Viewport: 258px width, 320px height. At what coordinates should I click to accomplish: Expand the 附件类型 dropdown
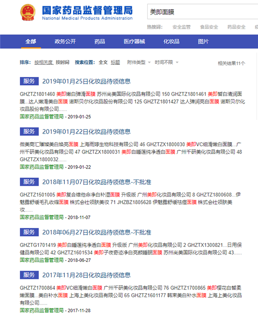tap(139, 62)
